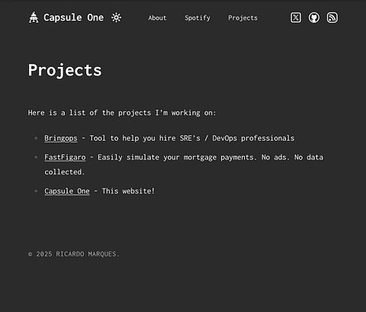The height and width of the screenshot is (312, 366).
Task: Toggle light mode with the sun icon
Action: pyautogui.click(x=117, y=18)
